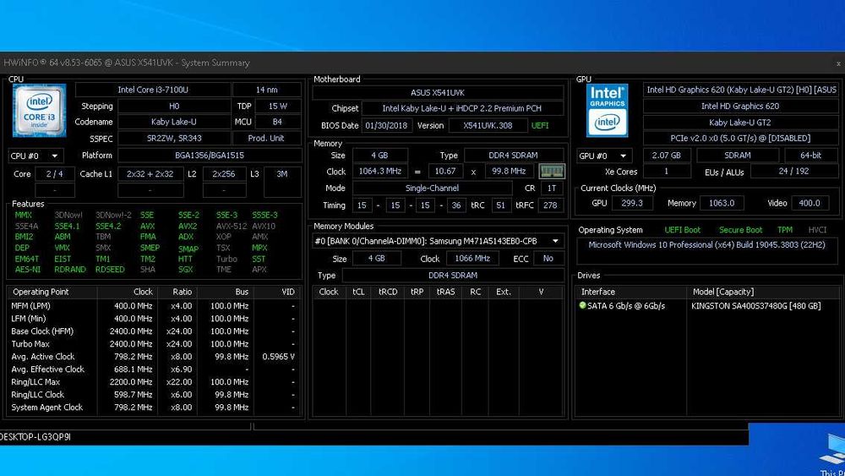Click the EUs / ALUs 24 / 192 value
This screenshot has width=845, height=476.
point(793,172)
